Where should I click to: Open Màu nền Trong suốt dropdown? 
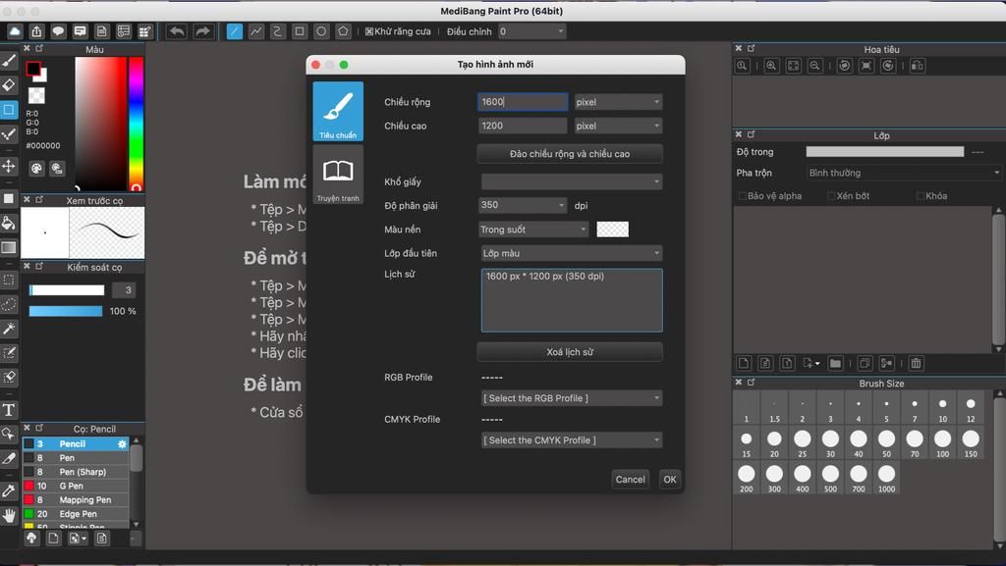(x=533, y=230)
